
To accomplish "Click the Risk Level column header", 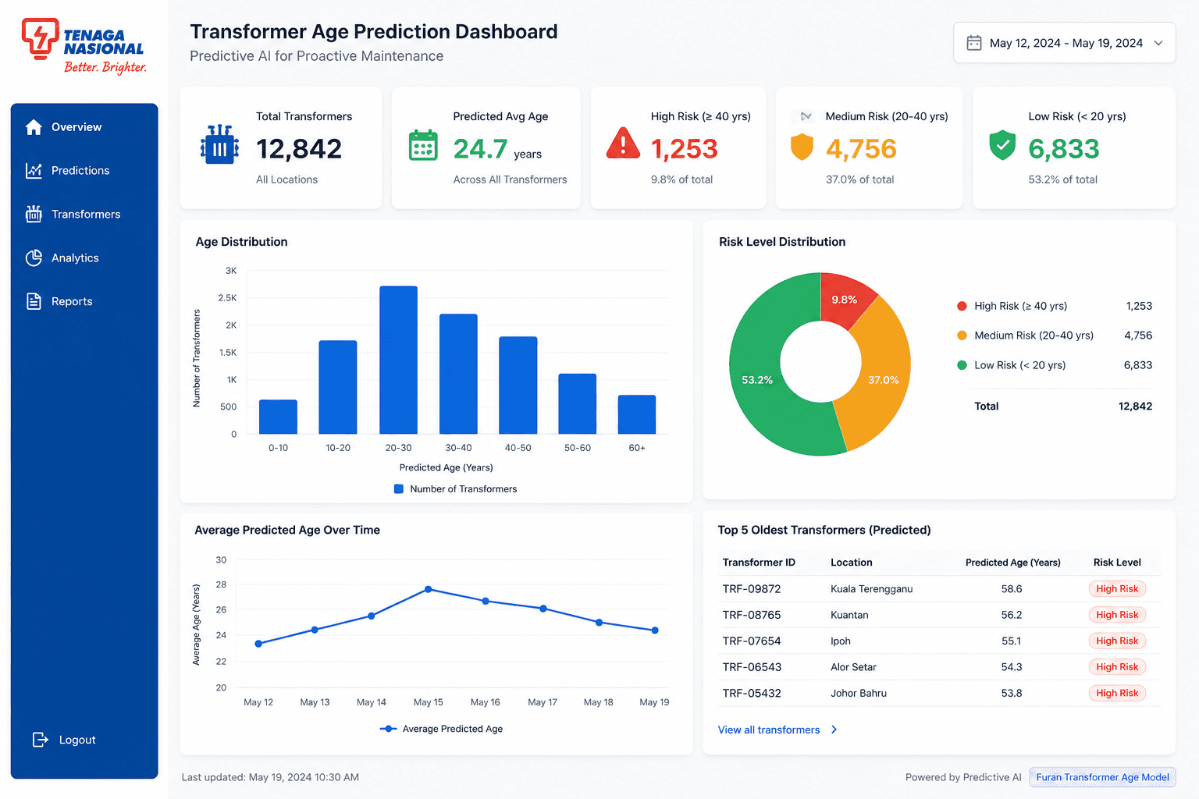I will pyautogui.click(x=1117, y=563).
